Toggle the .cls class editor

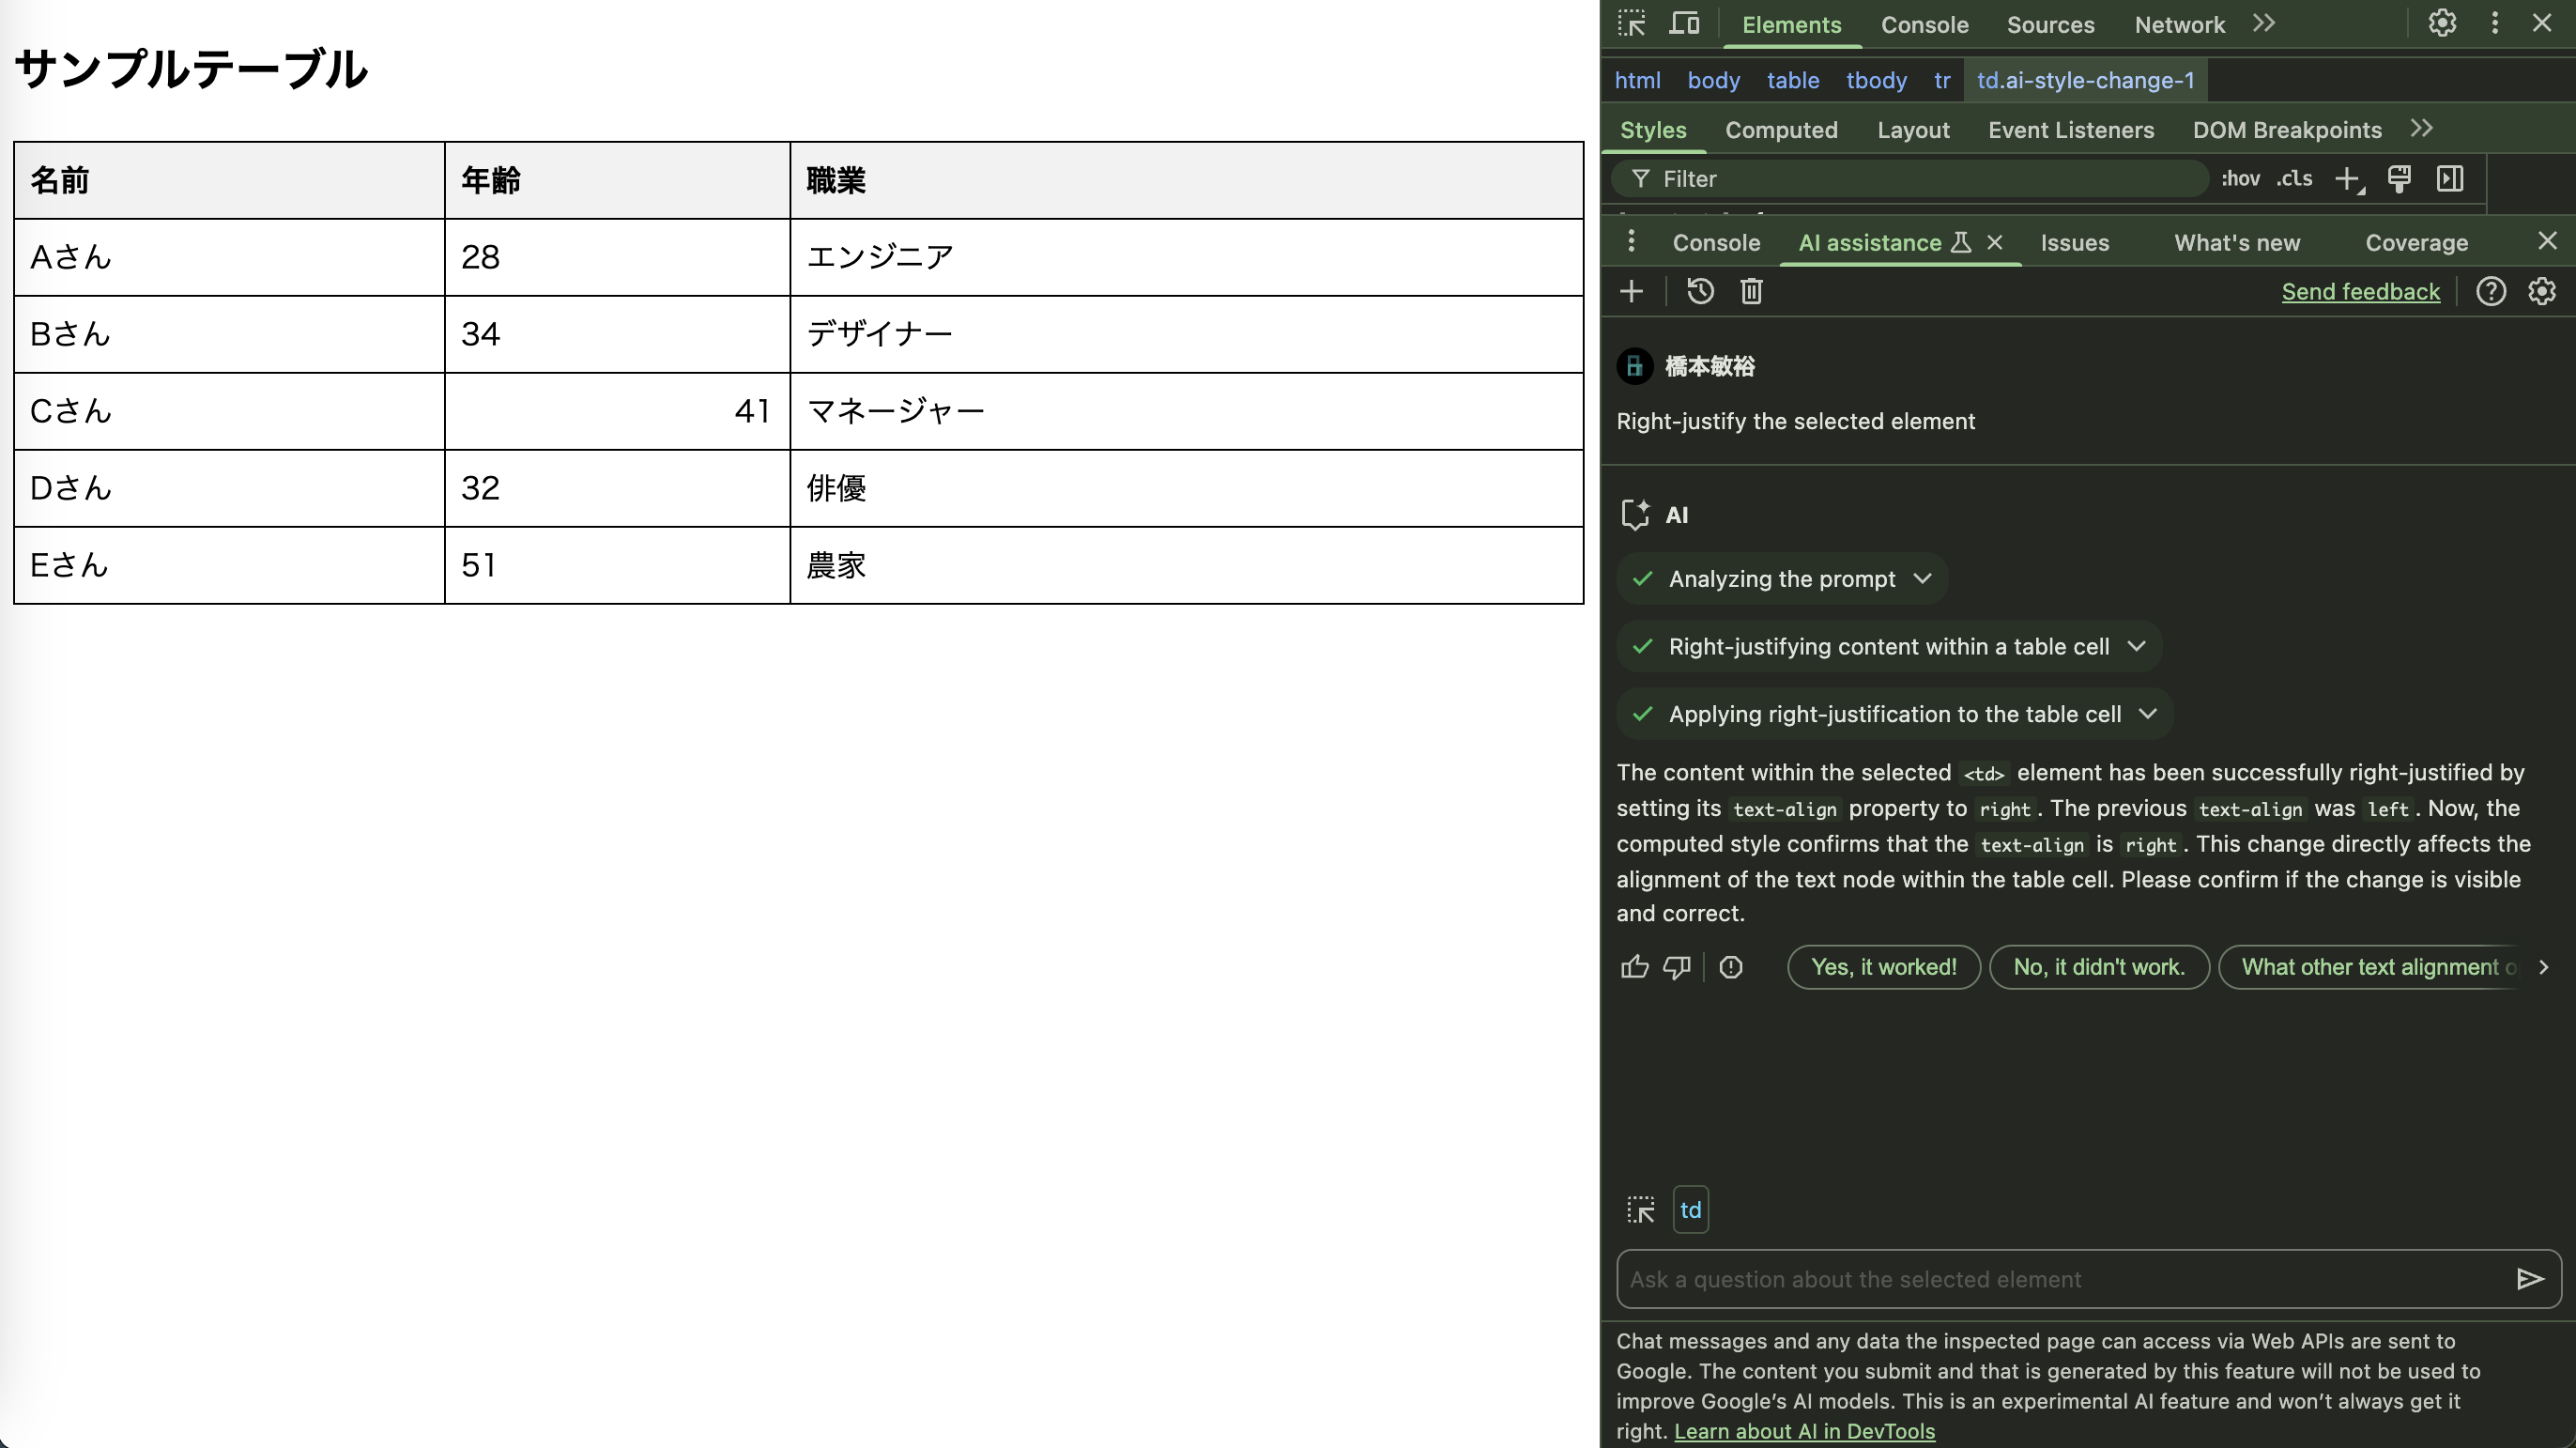(2294, 179)
